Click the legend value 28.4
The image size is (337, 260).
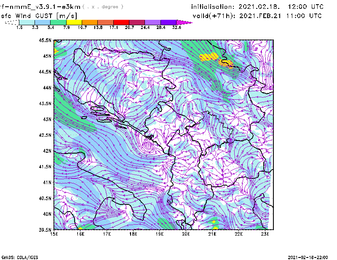[x=161, y=27]
